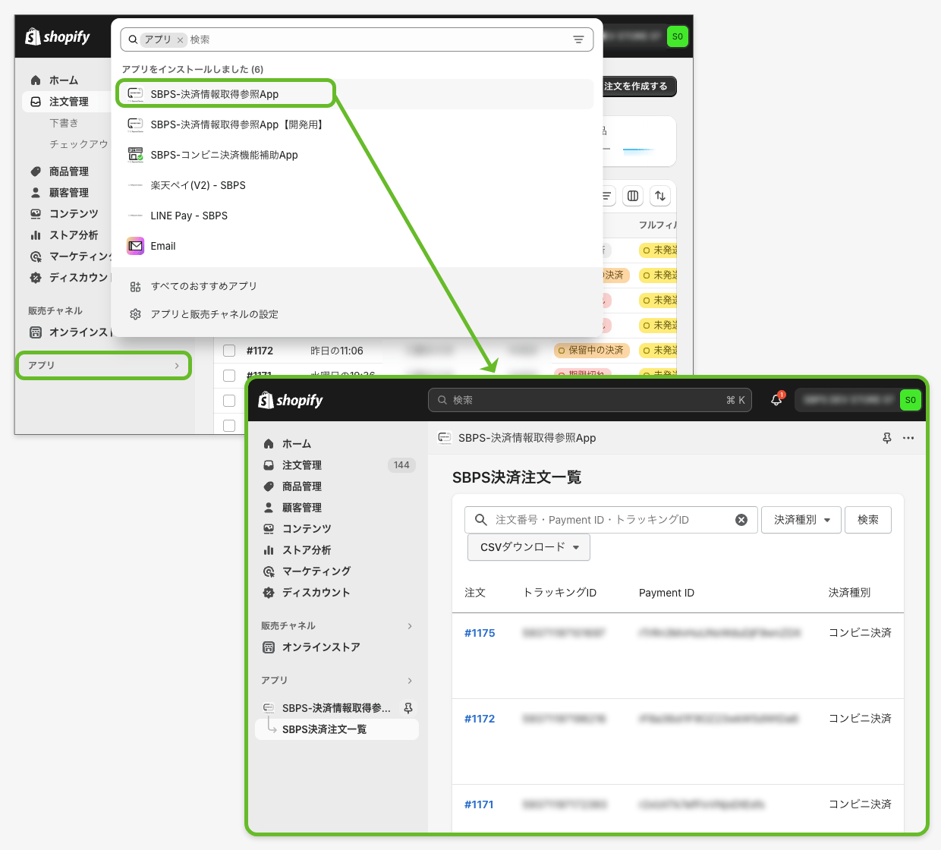Expand 販売チャネル in the front window sidebar
The image size is (941, 850).
[x=338, y=626]
